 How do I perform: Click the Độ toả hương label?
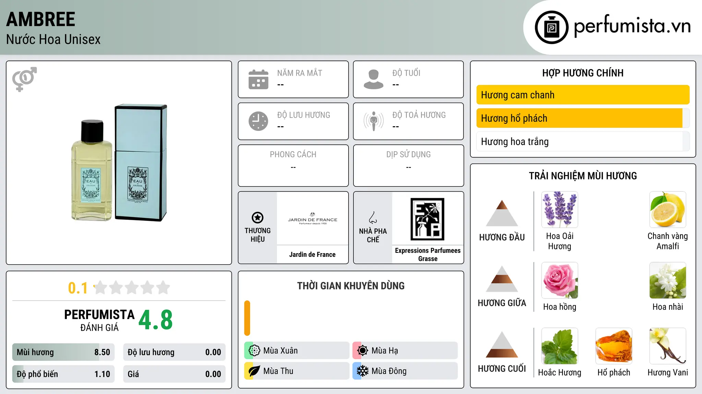tap(419, 115)
